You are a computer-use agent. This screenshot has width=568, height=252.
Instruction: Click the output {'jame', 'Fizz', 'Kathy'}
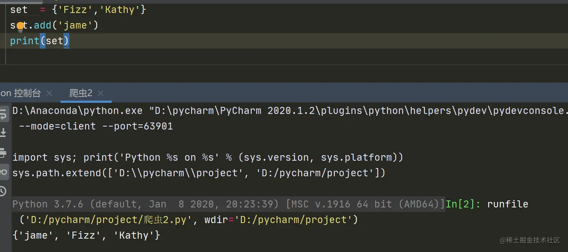click(x=86, y=235)
